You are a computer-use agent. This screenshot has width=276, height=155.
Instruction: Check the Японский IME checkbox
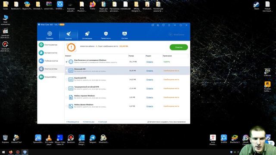tap(66, 71)
